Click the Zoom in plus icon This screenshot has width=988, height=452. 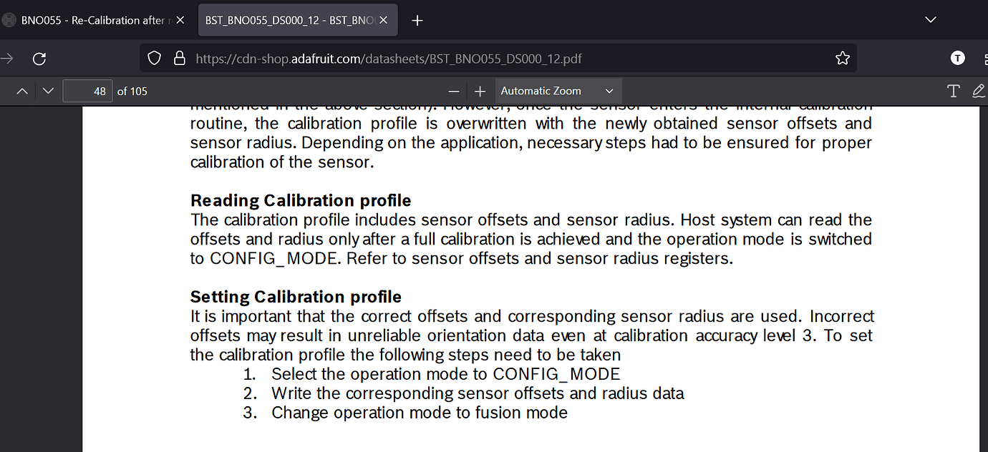coord(480,91)
